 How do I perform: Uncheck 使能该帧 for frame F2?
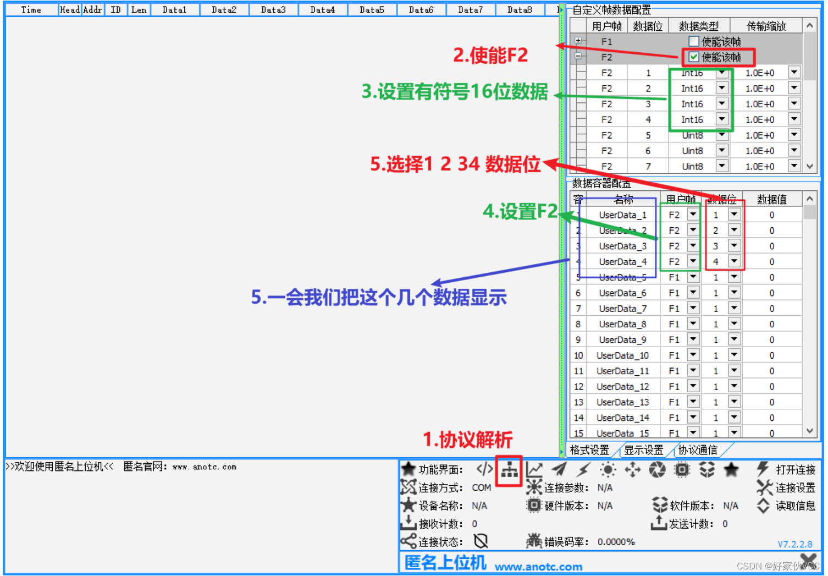[x=694, y=57]
